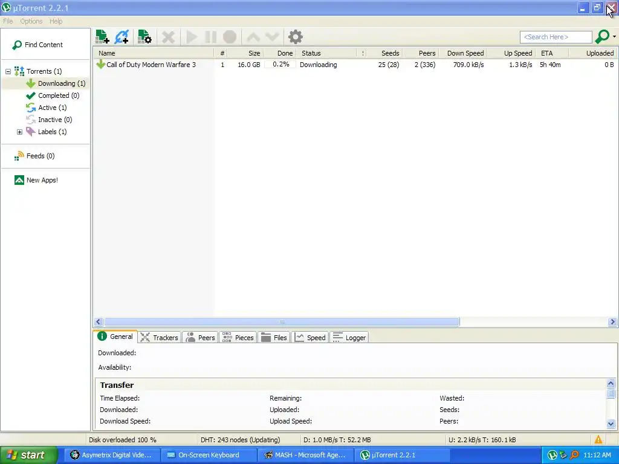Sort by Name column header

click(x=154, y=53)
